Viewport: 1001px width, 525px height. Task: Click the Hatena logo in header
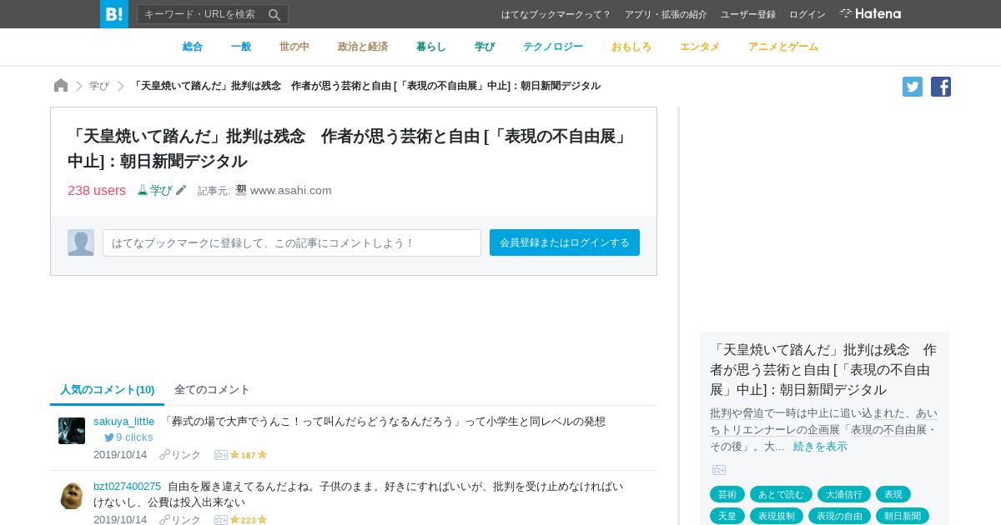tap(870, 14)
